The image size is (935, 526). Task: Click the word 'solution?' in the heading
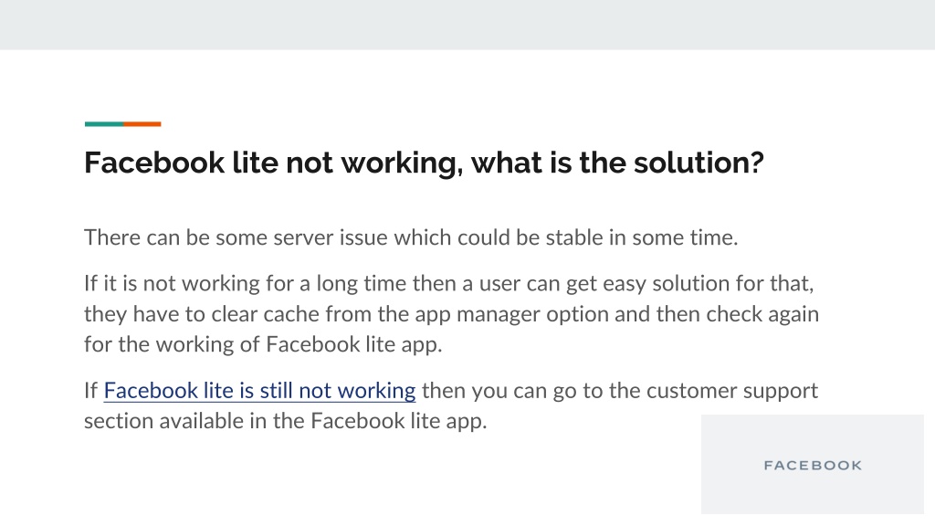[x=699, y=163]
